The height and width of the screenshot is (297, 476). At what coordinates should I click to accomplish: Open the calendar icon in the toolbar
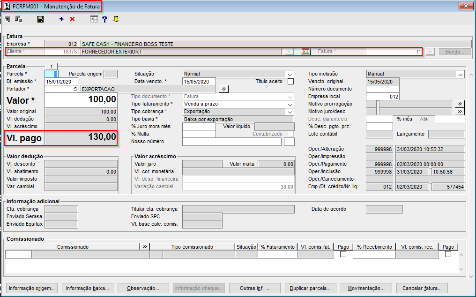pyautogui.click(x=94, y=19)
